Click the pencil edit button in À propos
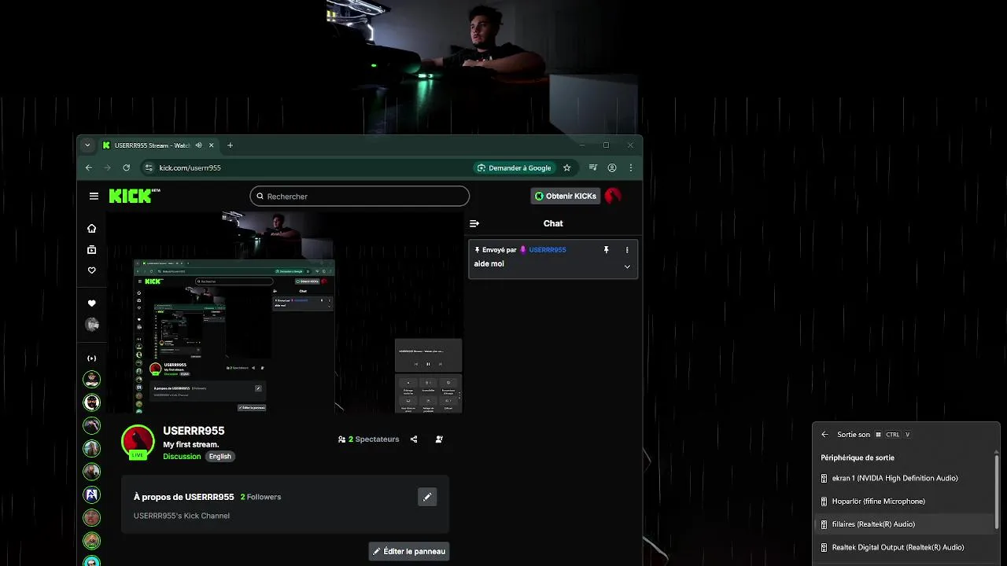1007x566 pixels. (427, 497)
